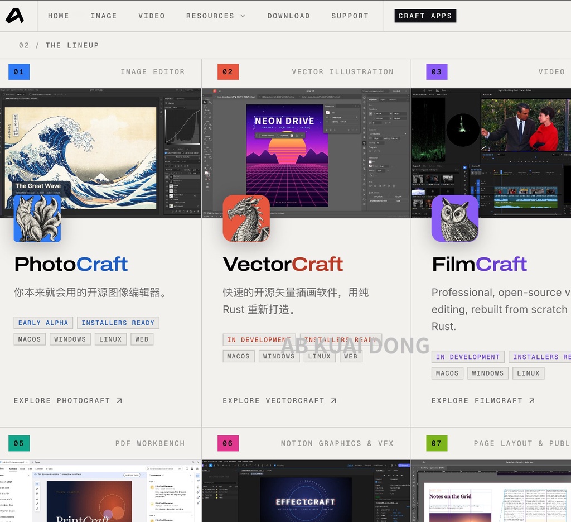Image resolution: width=571 pixels, height=522 pixels.
Task: Click the "THE LINEUP" section label
Action: 72,45
